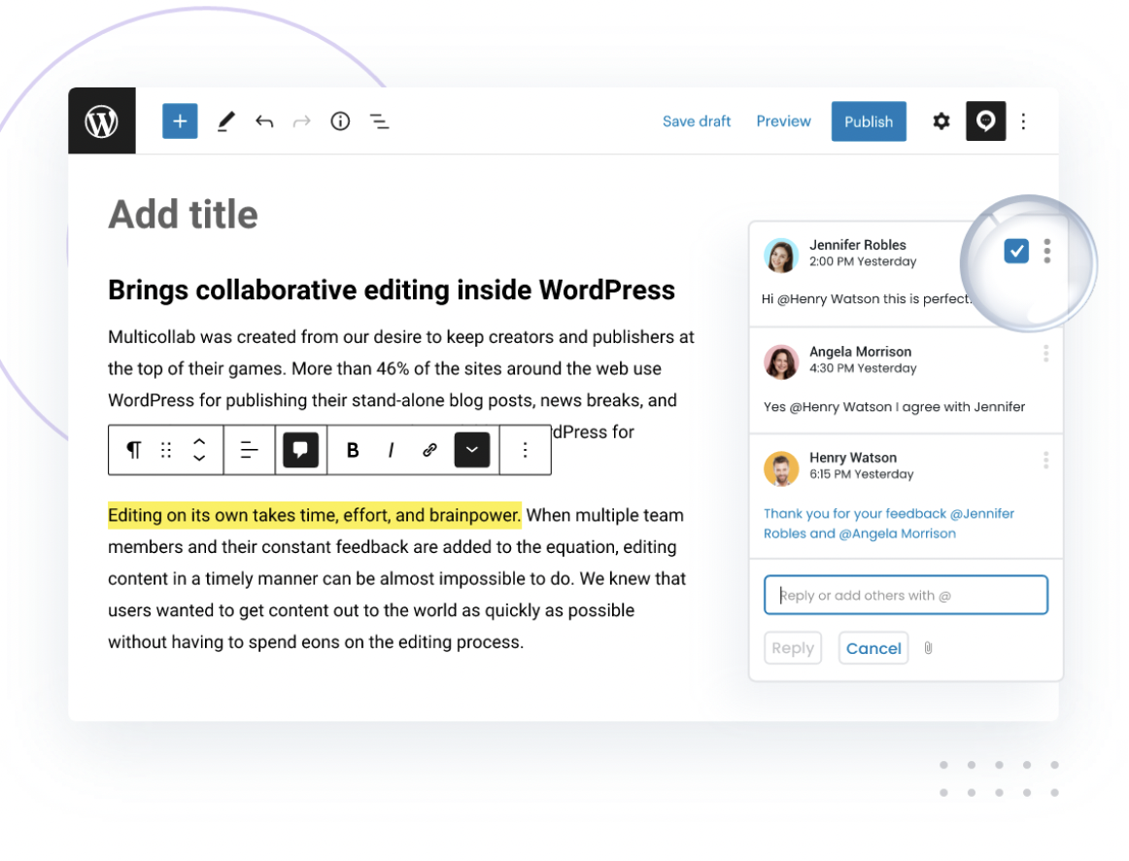This screenshot has height=861, width=1129.
Task: Open Angela Morrison comment options menu
Action: click(x=1046, y=354)
